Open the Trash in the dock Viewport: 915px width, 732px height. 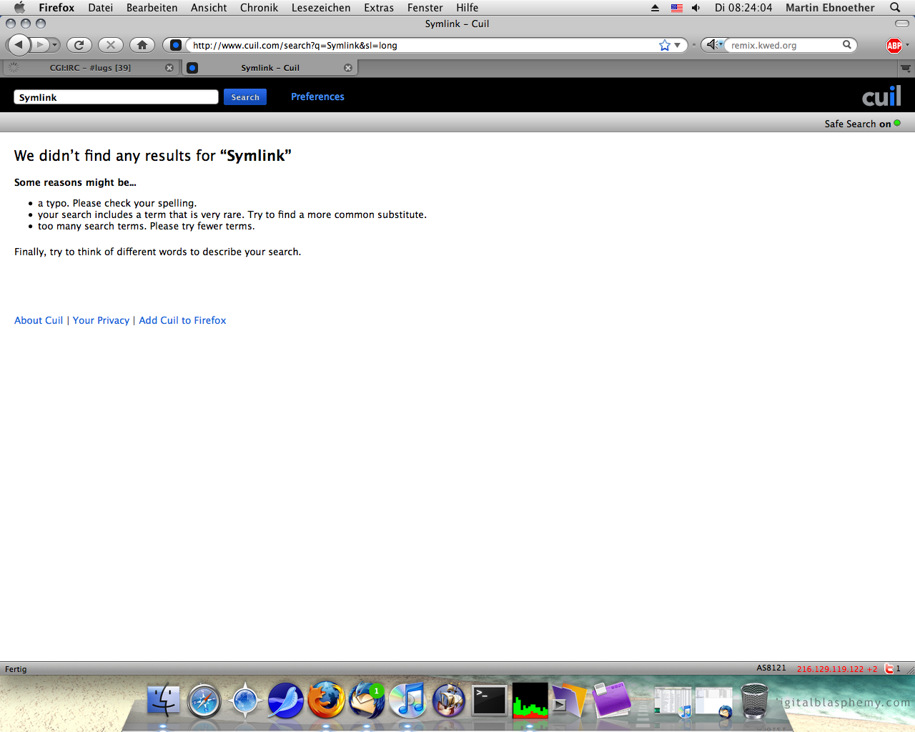[754, 701]
